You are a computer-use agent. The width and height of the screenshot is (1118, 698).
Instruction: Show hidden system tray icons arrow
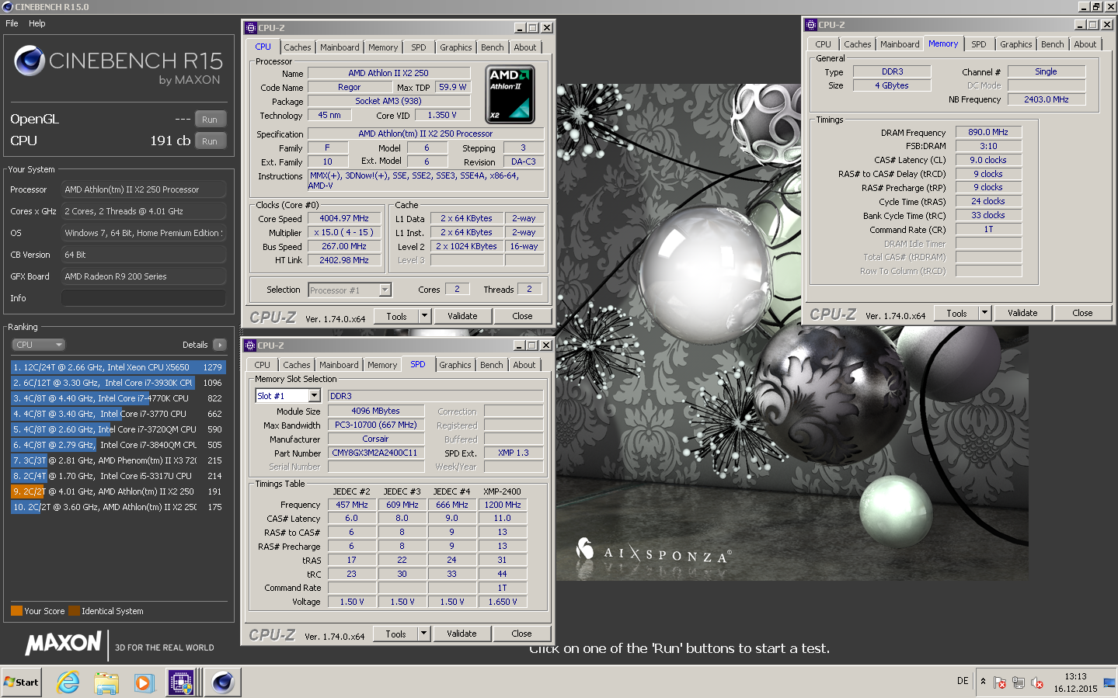983,682
